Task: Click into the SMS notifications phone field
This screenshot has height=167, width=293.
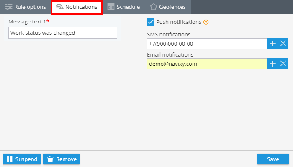Action: coord(207,44)
